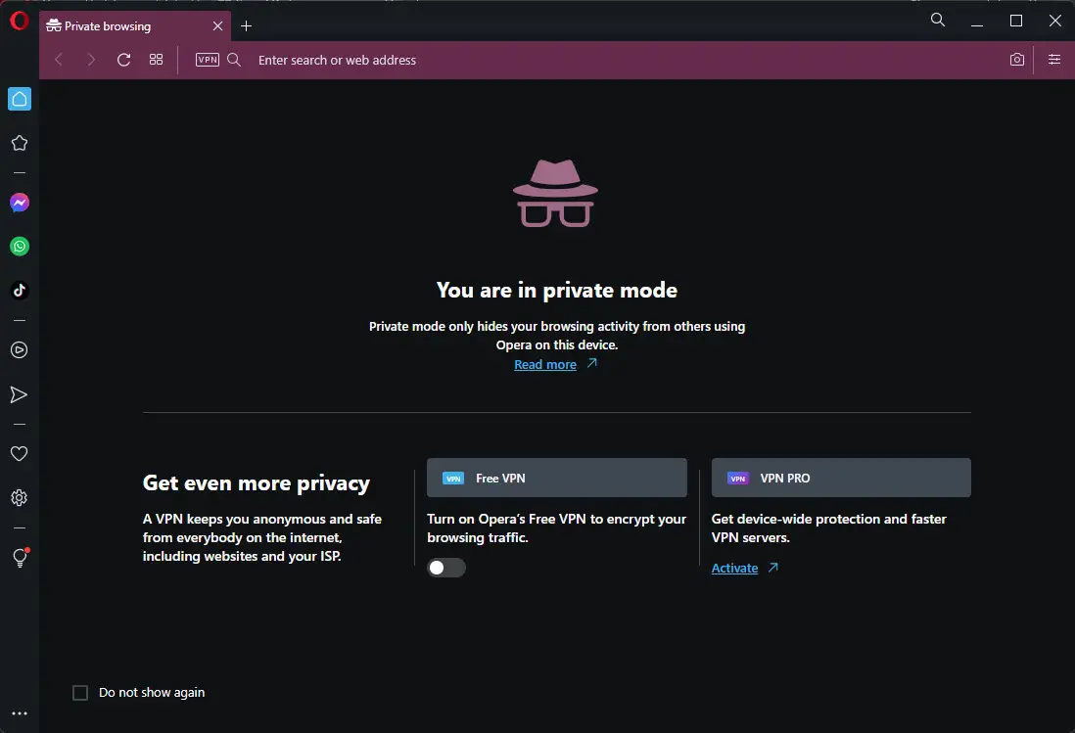This screenshot has height=733, width=1075.
Task: Open a new tab with plus button
Action: pyautogui.click(x=246, y=26)
